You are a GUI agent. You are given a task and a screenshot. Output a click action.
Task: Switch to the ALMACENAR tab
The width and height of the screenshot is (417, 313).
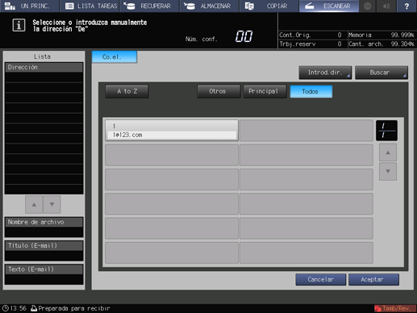pyautogui.click(x=209, y=6)
